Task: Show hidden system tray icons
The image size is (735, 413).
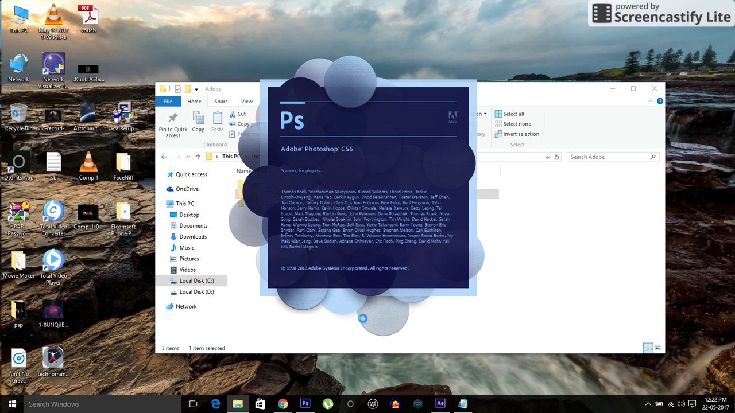Action: [x=648, y=404]
